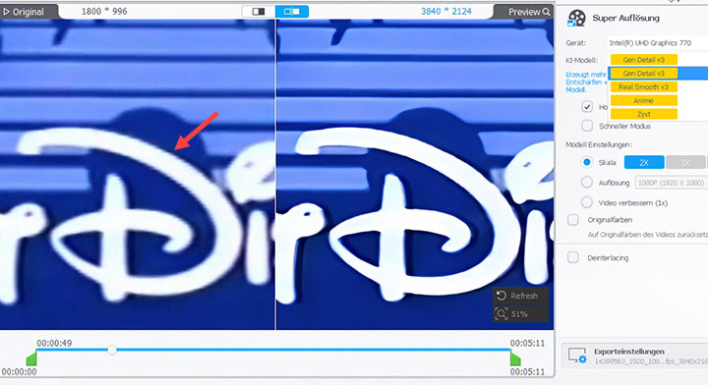708x385 pixels.
Task: Choose Video verbessern (1x) option
Action: tap(586, 202)
